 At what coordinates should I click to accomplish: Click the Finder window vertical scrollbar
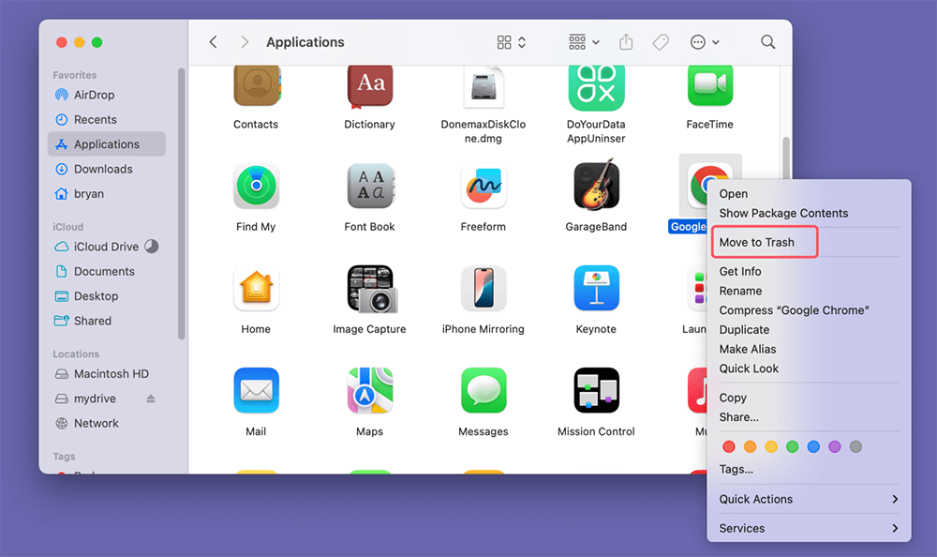click(x=786, y=169)
